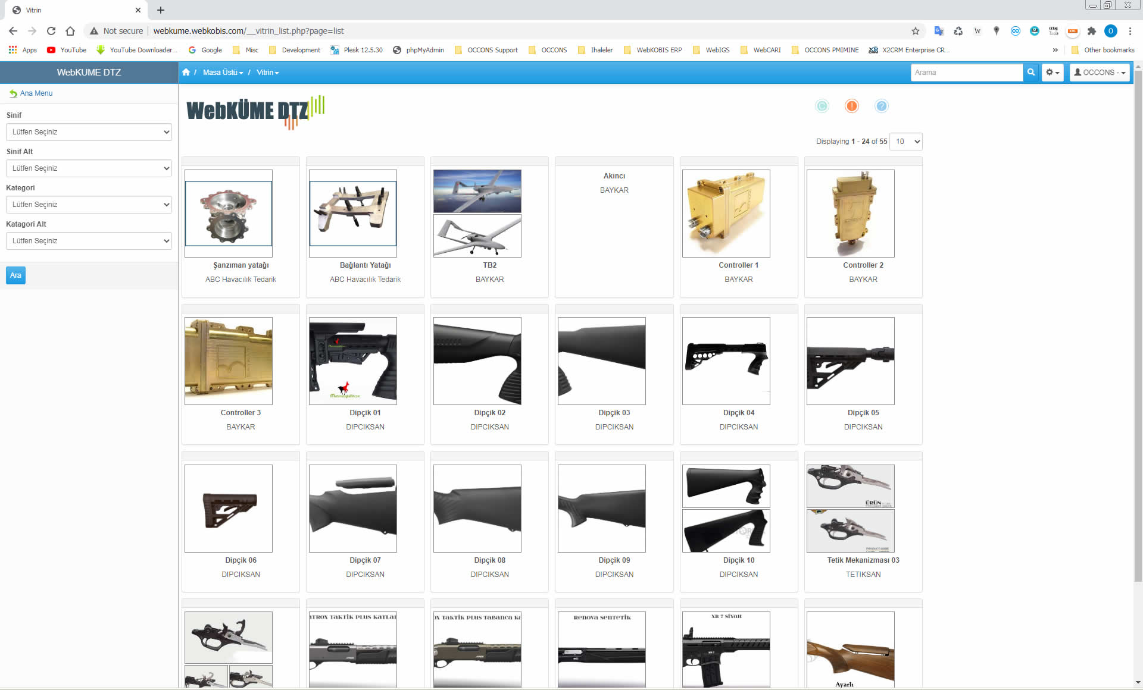Open the Dipçik 04 thumbnail

(x=726, y=361)
